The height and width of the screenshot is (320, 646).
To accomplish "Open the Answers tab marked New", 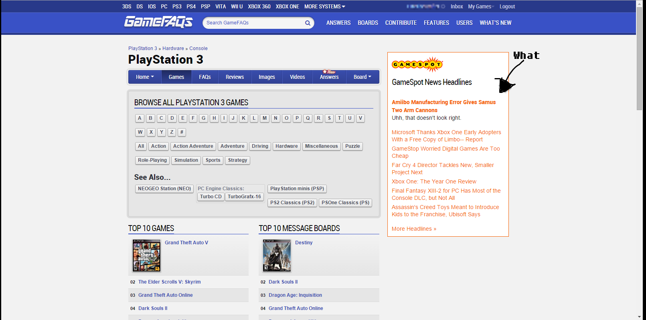I will click(x=329, y=77).
